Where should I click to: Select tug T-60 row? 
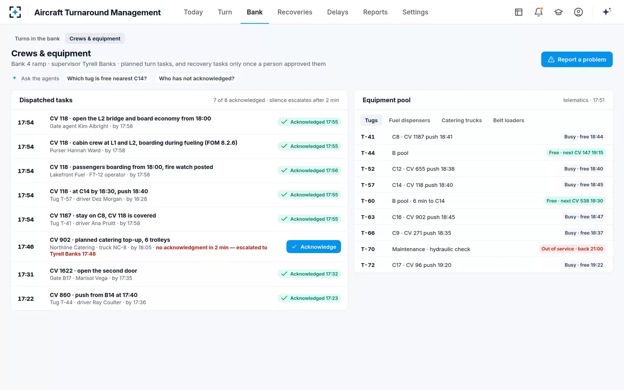(484, 201)
